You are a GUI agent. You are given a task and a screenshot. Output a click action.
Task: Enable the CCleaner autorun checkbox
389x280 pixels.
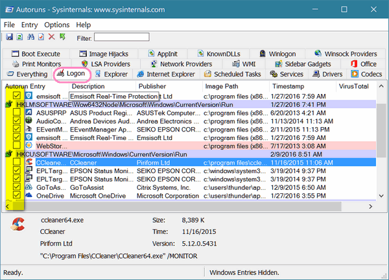[x=17, y=162]
